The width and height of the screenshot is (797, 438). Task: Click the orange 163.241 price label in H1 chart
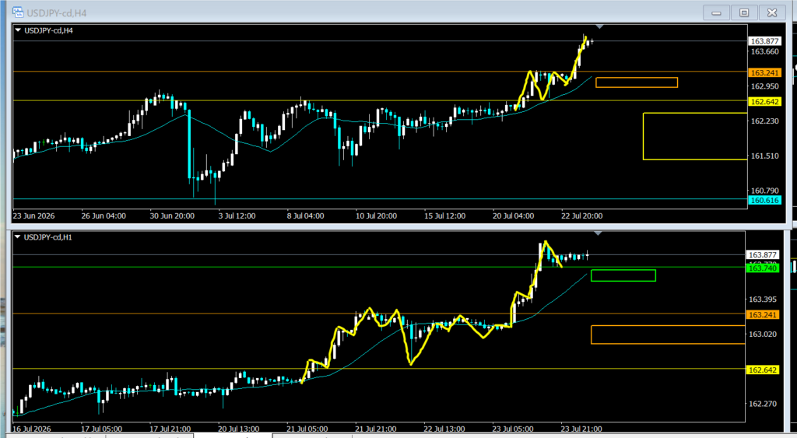tap(763, 314)
